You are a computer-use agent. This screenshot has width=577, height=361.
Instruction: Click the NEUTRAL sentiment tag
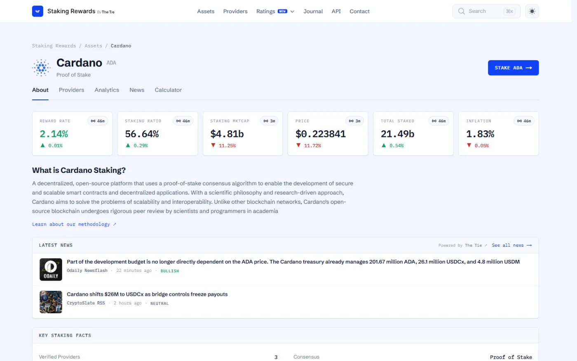coord(159,304)
